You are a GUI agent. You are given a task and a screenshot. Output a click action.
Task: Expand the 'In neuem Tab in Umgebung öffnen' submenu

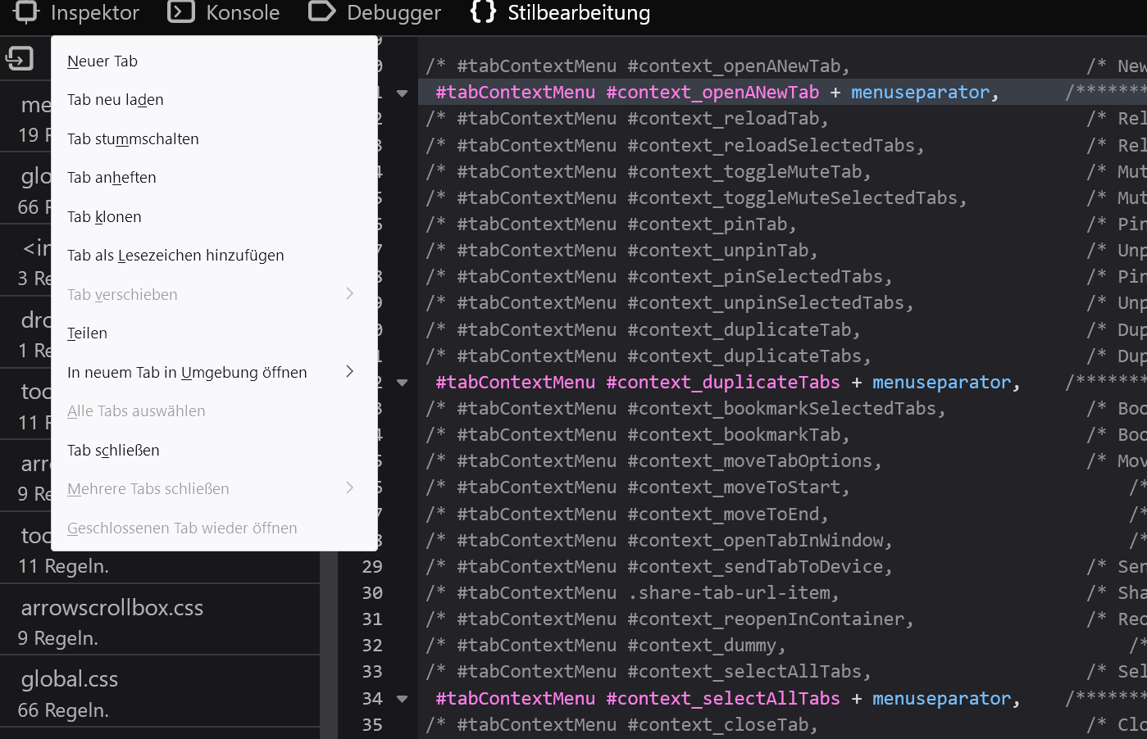(x=349, y=372)
